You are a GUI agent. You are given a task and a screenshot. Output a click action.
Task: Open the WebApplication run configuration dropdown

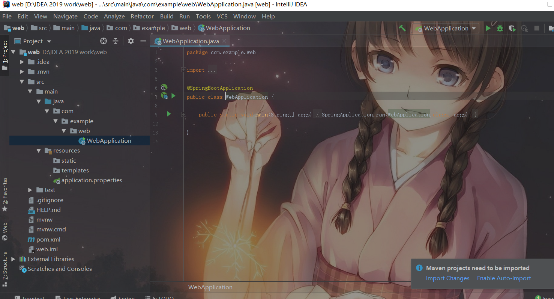(446, 28)
